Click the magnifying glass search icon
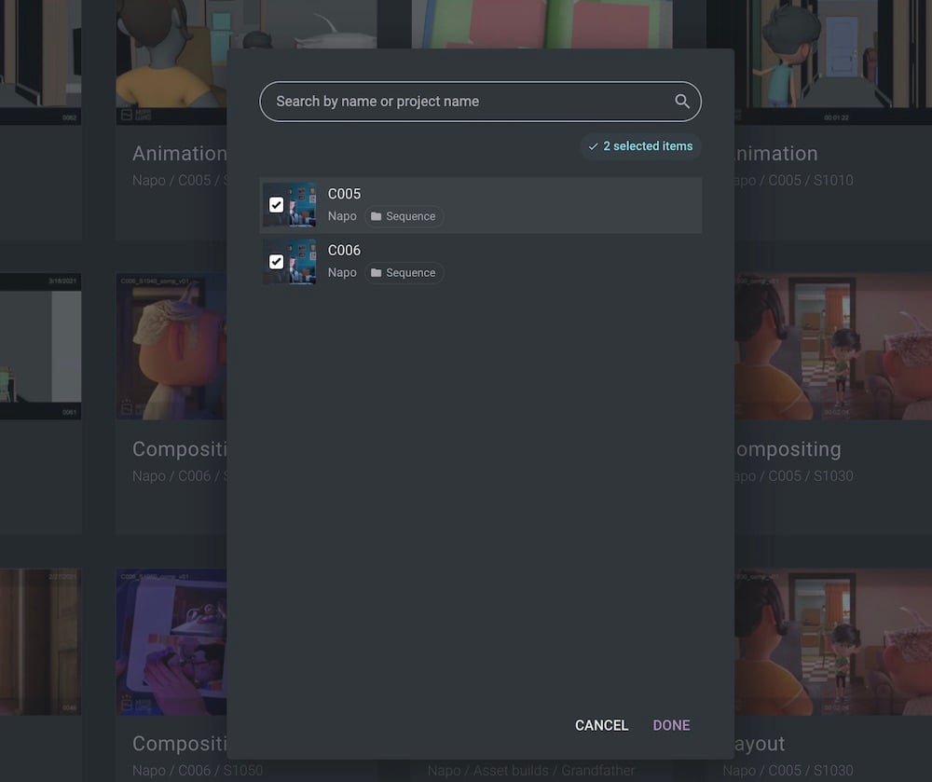 (x=682, y=102)
